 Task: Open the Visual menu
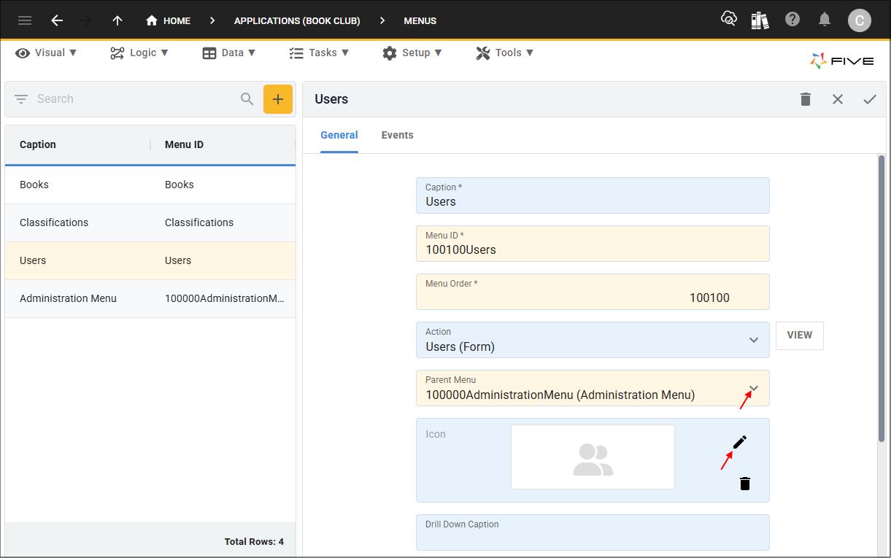[46, 53]
